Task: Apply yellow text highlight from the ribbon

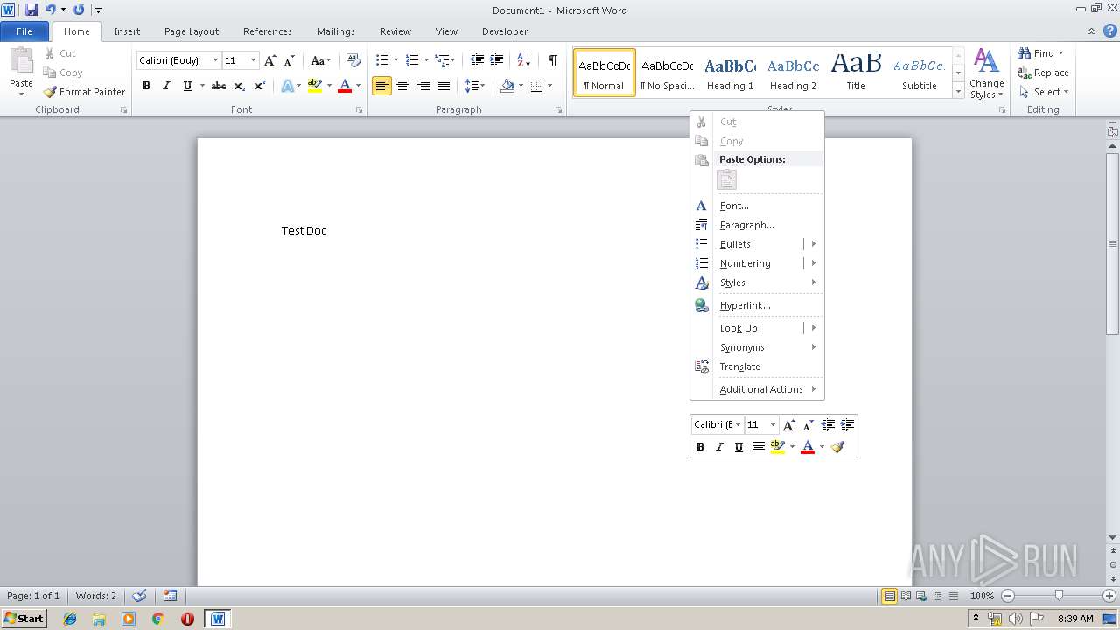Action: 315,86
